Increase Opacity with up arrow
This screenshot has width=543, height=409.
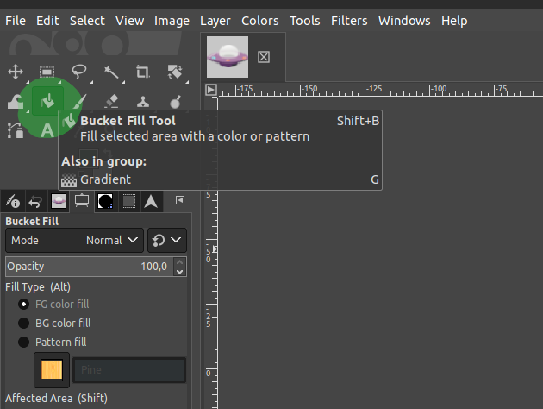coord(180,262)
